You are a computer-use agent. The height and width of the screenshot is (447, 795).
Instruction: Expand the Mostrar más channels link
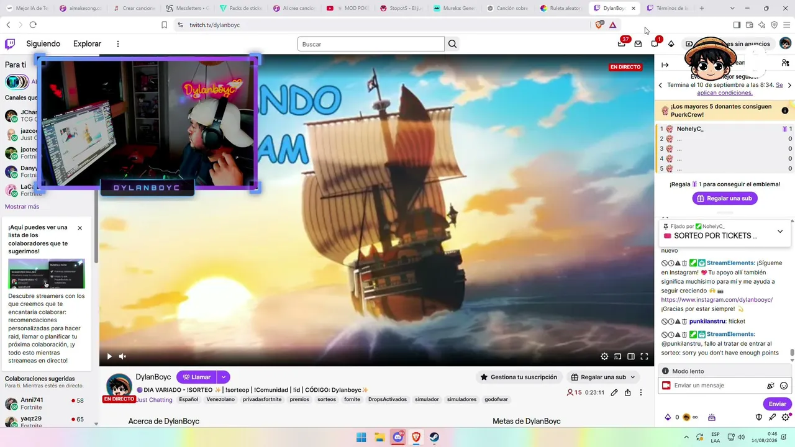point(22,207)
